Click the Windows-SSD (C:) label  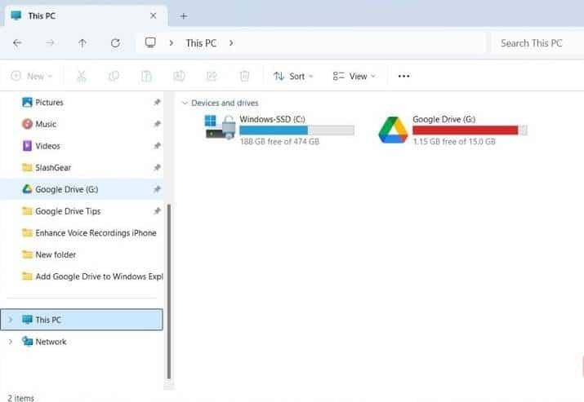[x=272, y=119]
